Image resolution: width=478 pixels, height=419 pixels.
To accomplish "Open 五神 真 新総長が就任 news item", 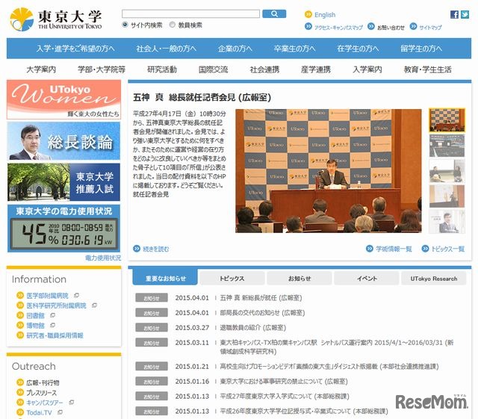I will tap(261, 297).
